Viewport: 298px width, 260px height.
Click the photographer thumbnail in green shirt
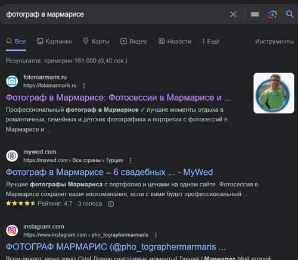(274, 93)
